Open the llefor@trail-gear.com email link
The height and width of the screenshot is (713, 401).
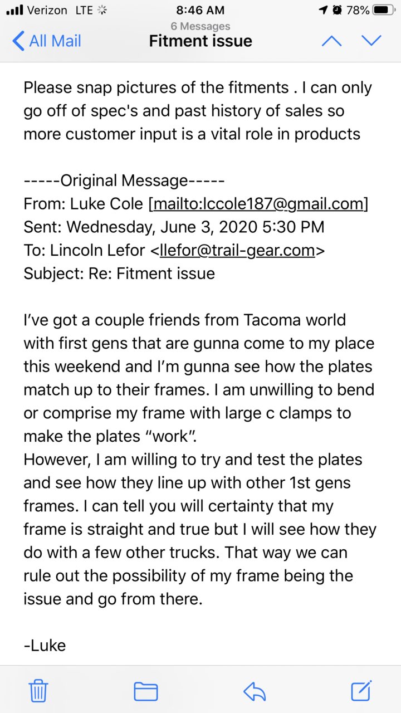pyautogui.click(x=237, y=251)
